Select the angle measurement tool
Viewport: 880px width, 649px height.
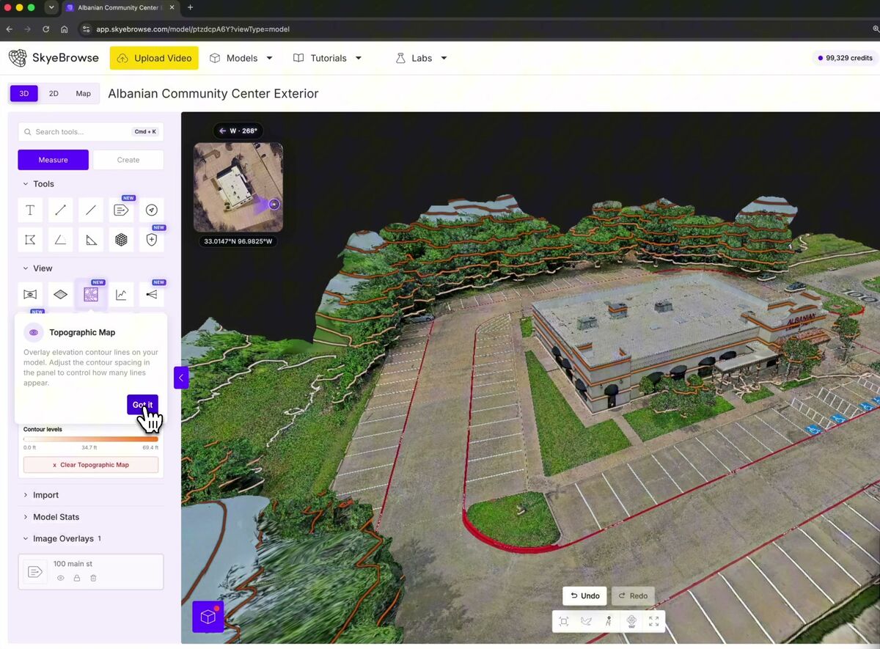(x=60, y=240)
